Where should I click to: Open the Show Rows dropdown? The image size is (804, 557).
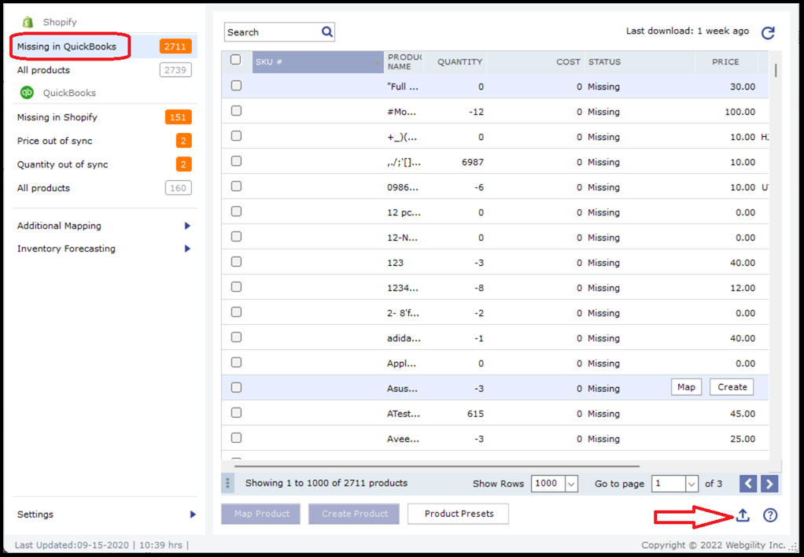click(571, 484)
